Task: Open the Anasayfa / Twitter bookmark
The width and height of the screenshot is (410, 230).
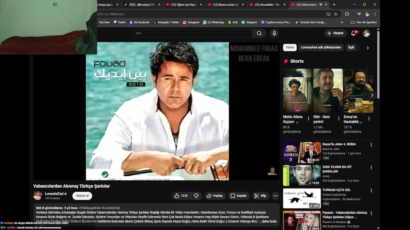Action: 166,22
